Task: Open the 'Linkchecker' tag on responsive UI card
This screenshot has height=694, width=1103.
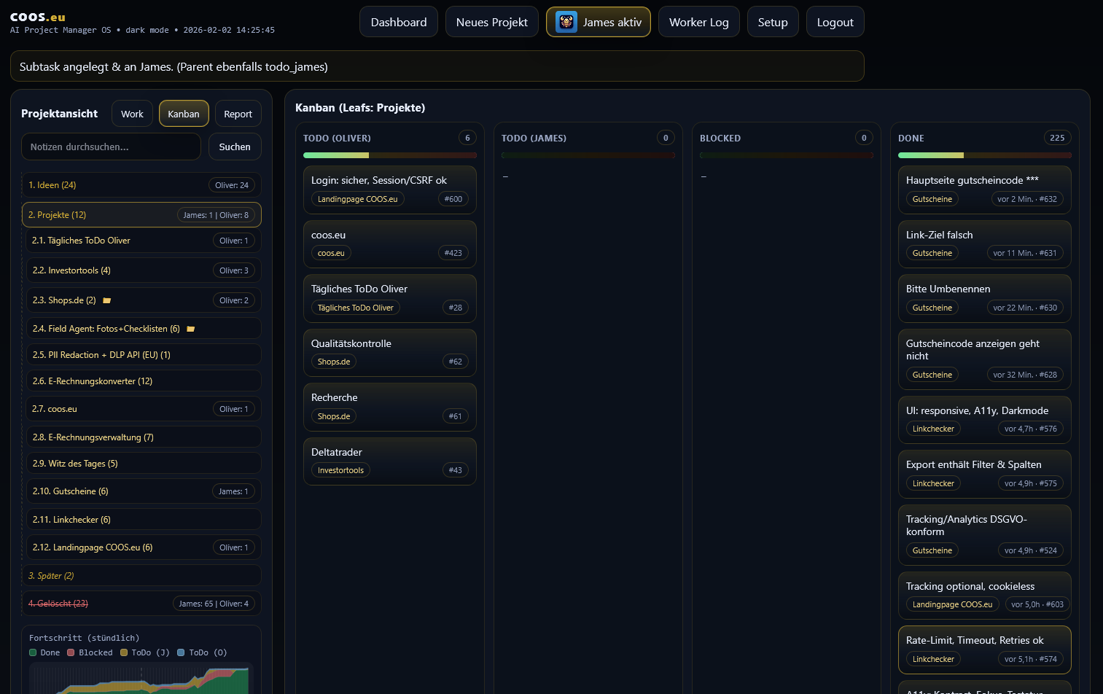Action: [933, 429]
